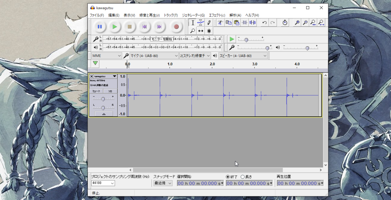Viewport: 391px width, 200px height.
Task: Select the 長さ radio button
Action: point(242,177)
